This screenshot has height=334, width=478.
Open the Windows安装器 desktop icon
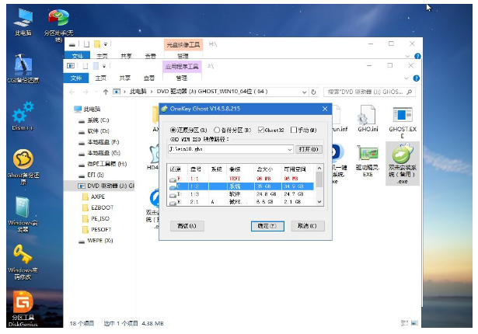(23, 214)
